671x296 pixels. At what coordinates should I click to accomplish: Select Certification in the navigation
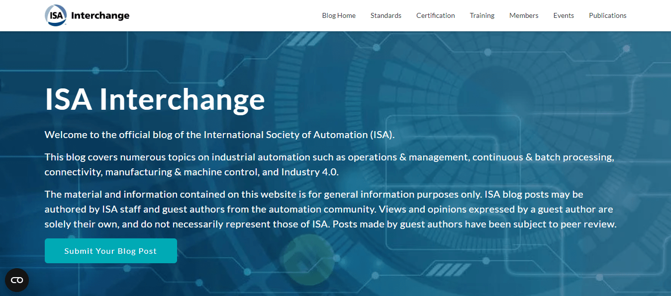tap(436, 15)
